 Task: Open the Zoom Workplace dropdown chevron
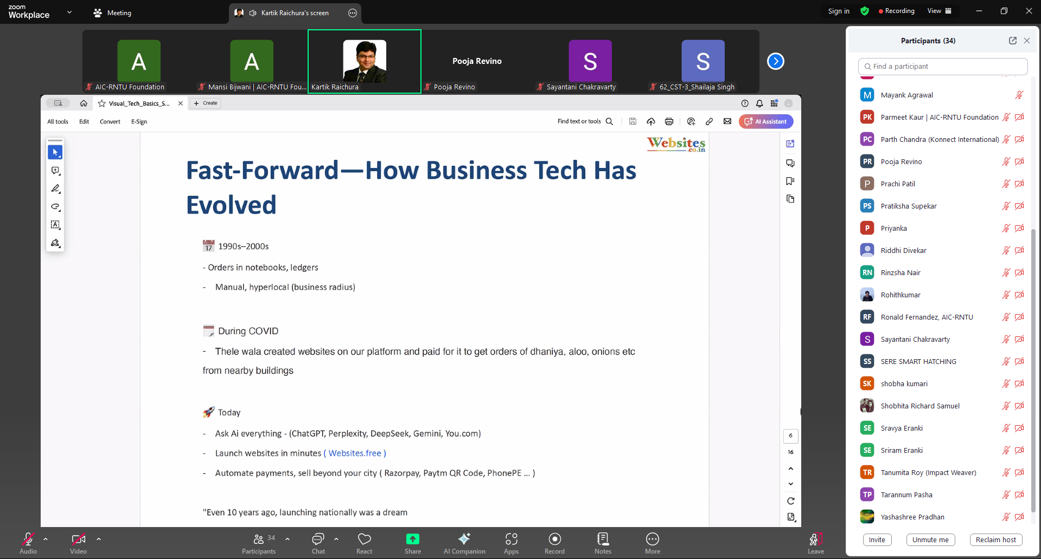click(69, 12)
